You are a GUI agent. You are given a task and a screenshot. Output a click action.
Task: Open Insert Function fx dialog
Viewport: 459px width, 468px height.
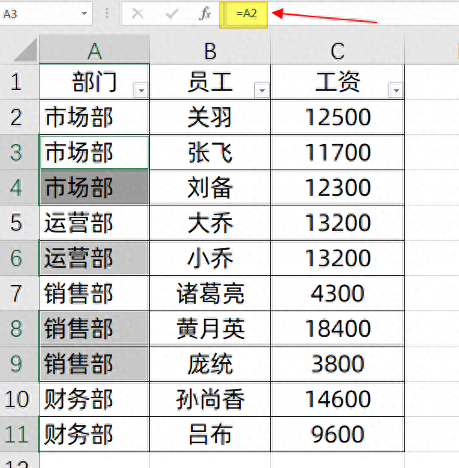click(205, 13)
